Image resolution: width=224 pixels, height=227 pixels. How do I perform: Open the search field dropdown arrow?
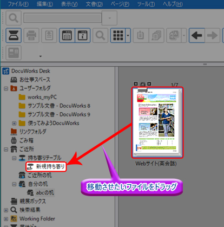click(109, 18)
